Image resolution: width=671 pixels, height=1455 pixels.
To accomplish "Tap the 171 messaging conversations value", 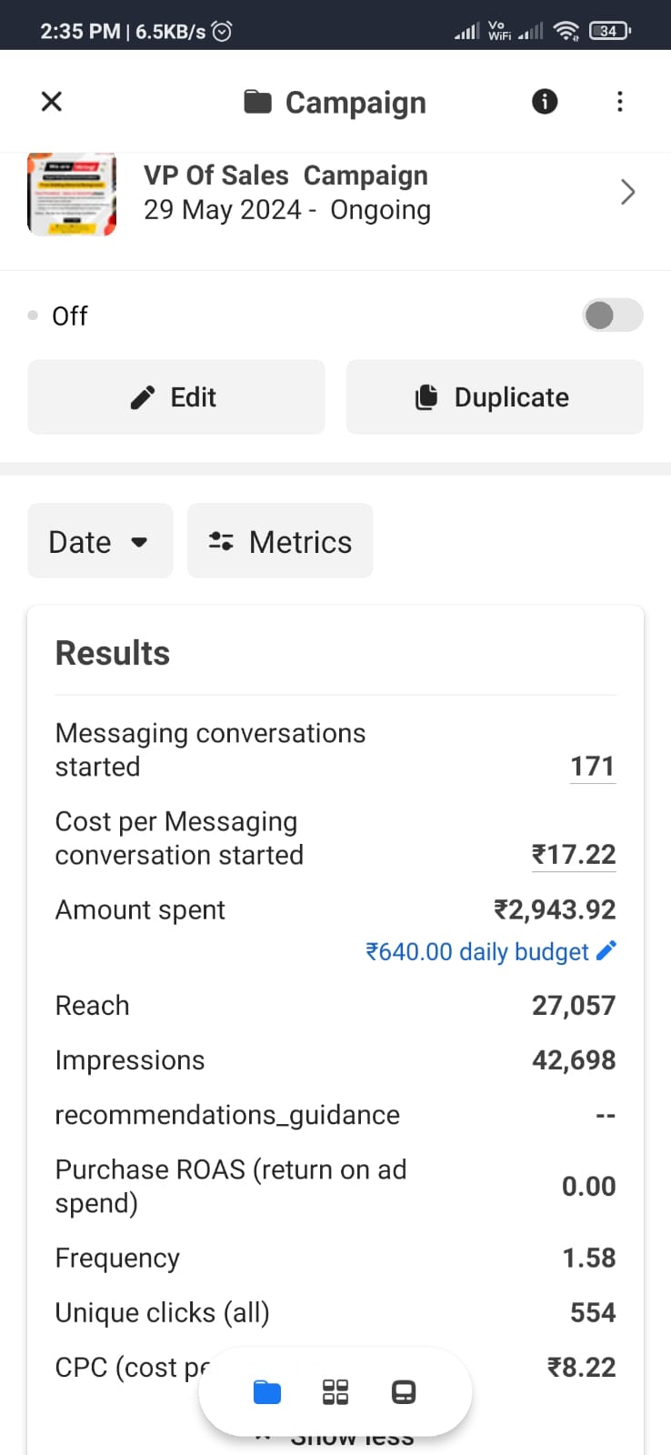I will [x=592, y=767].
